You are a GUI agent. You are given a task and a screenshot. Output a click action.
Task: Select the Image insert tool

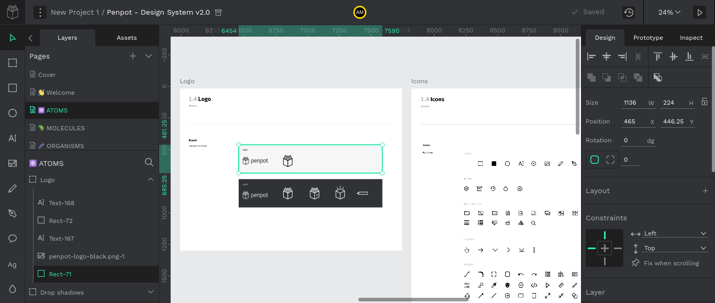13,163
